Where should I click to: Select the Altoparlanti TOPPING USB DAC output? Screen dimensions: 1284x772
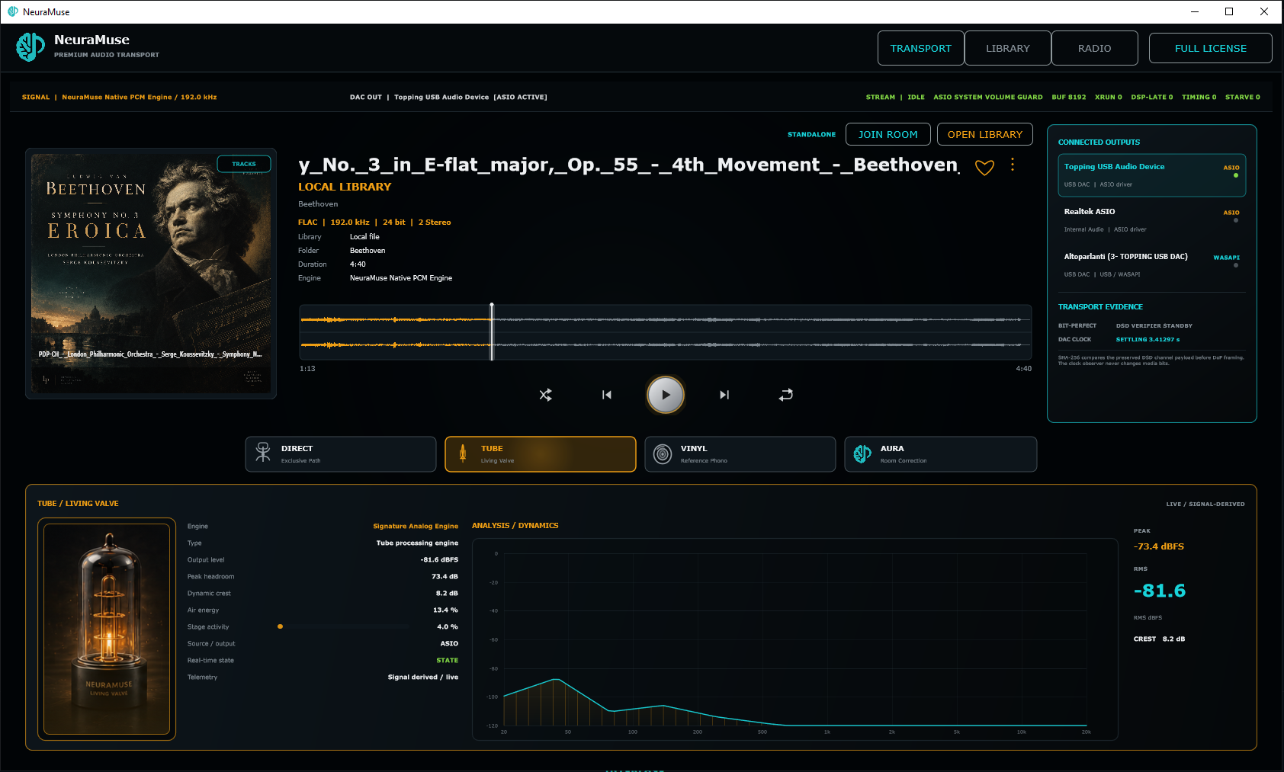[1152, 265]
